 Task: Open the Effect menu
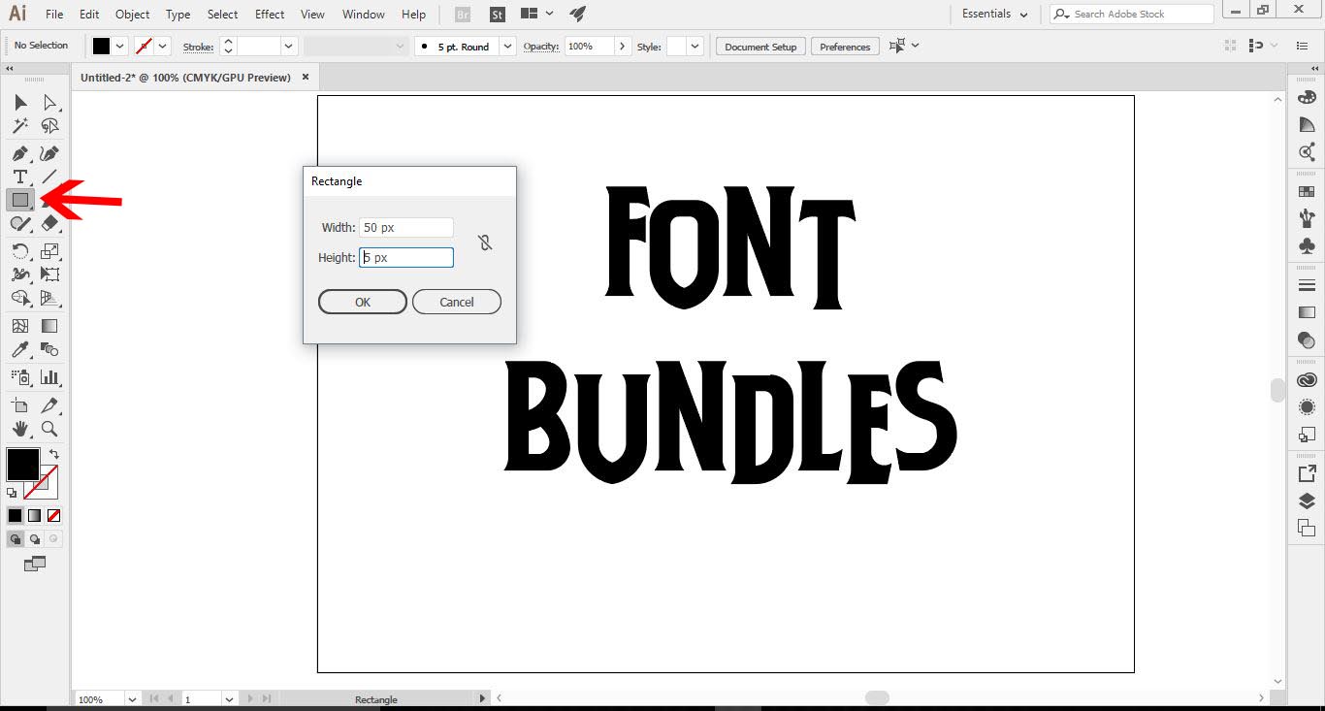point(270,15)
